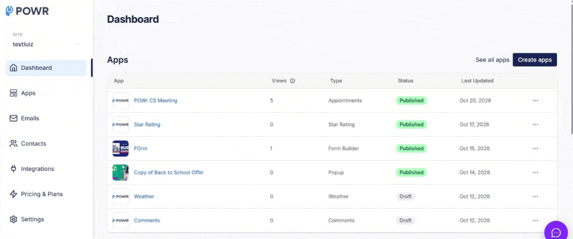Click the Emails envelope icon
The image size is (573, 239).
tap(14, 119)
